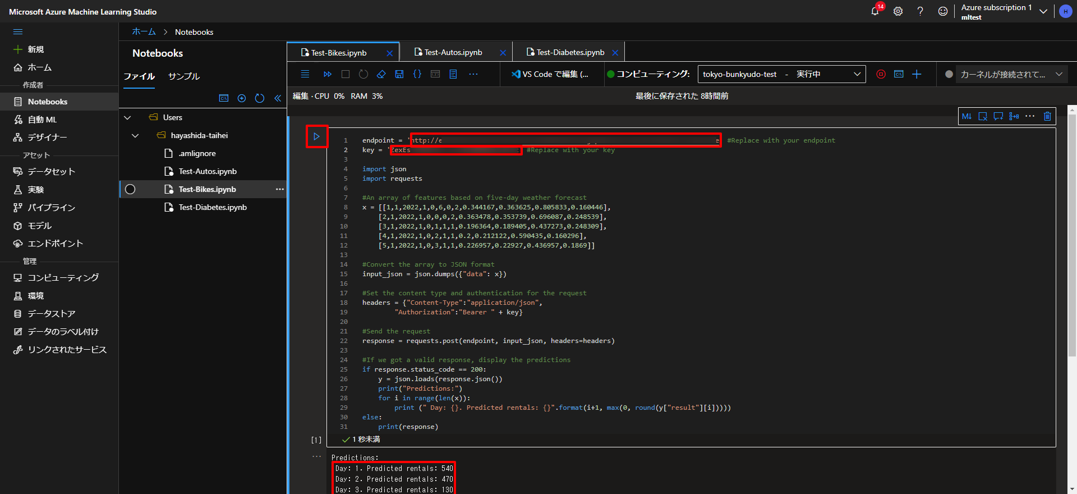Click the Run all cells icon
This screenshot has width=1077, height=494.
(x=328, y=74)
